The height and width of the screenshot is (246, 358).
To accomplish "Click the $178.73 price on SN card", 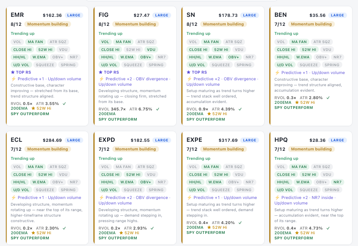I will pos(228,15).
